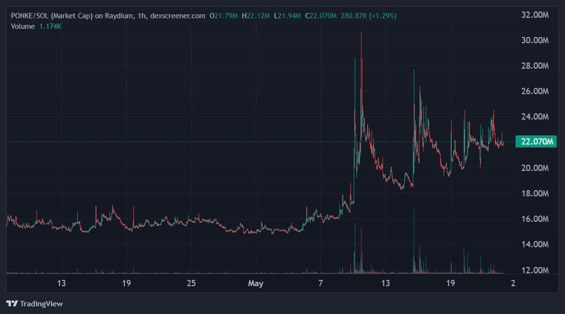
Task: Click the Volume value 1.174K
Action: pos(50,26)
